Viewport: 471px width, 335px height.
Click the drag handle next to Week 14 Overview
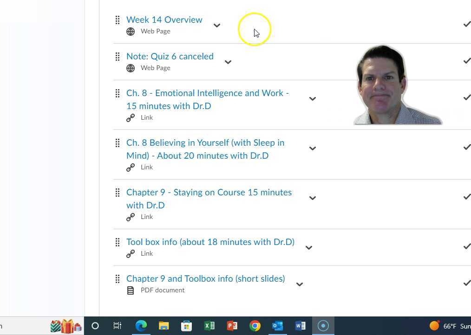pyautogui.click(x=118, y=20)
